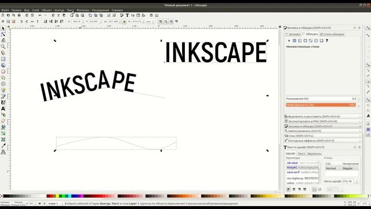The height and width of the screenshot is (209, 371).
Task: Expand the Слои dock panel
Action: 323,136
